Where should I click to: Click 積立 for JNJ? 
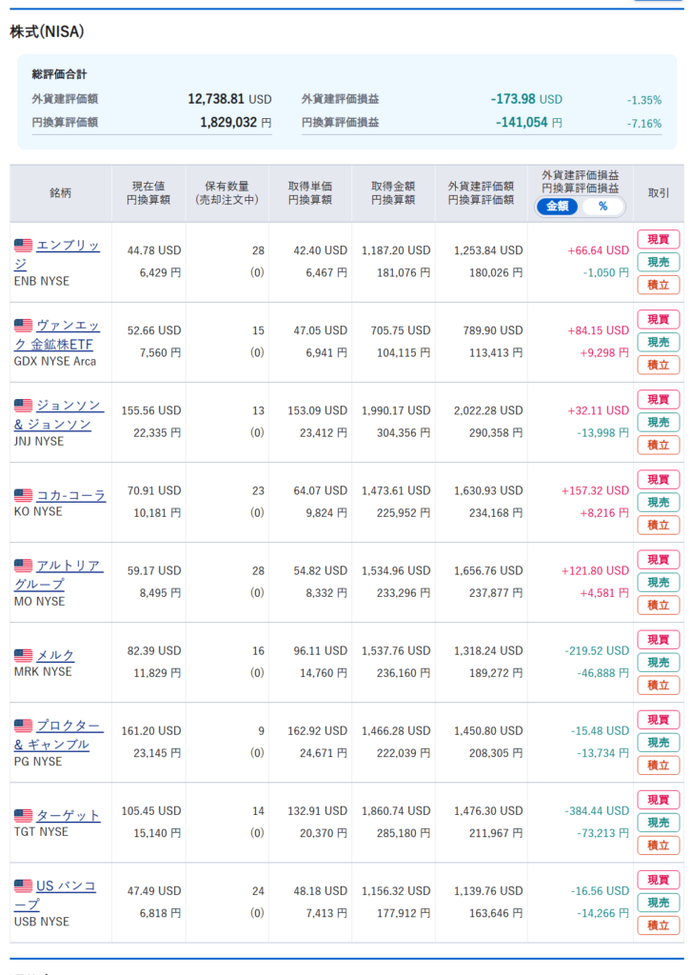658,446
